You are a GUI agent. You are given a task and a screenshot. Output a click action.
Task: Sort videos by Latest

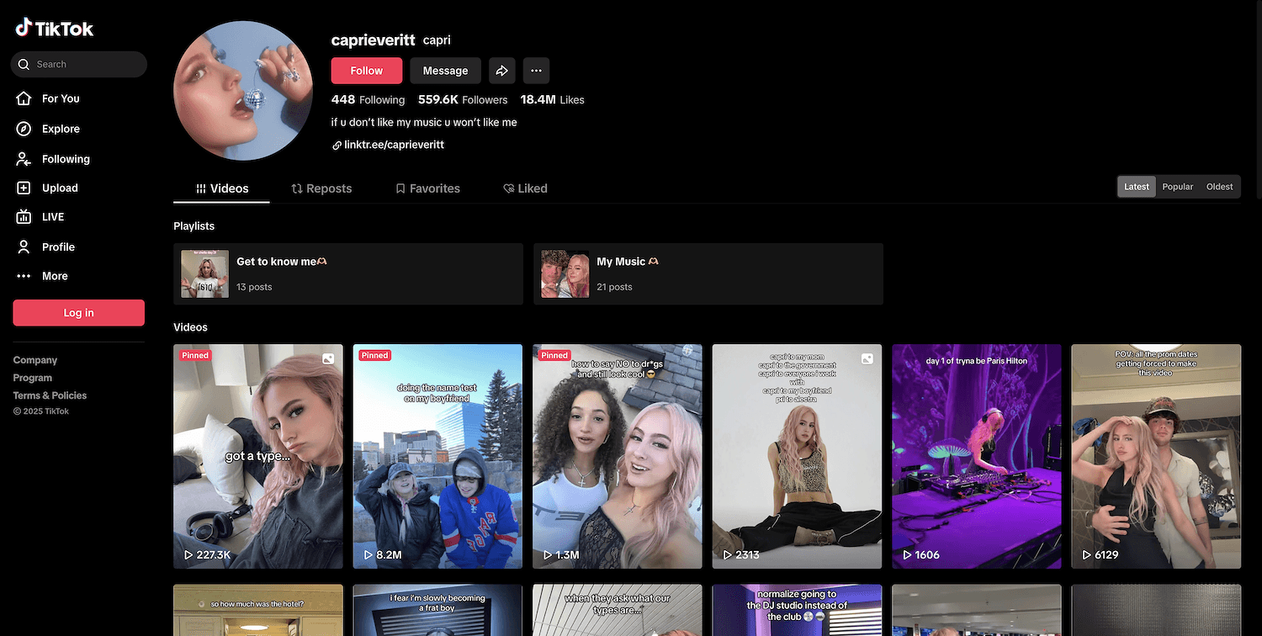click(x=1137, y=187)
